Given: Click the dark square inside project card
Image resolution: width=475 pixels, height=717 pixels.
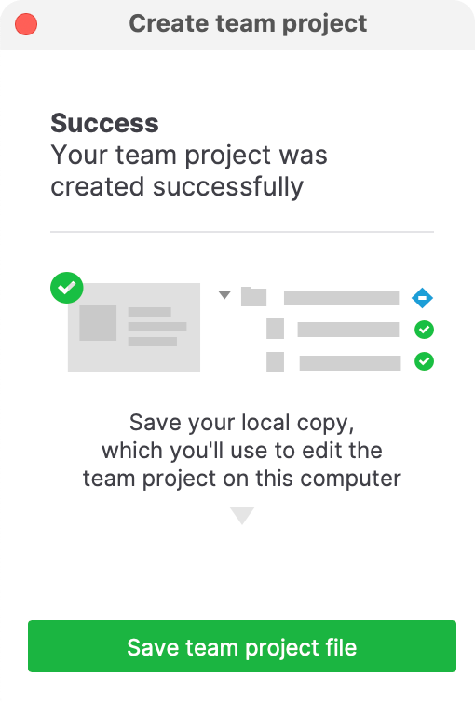Looking at the screenshot, I should coord(98,323).
